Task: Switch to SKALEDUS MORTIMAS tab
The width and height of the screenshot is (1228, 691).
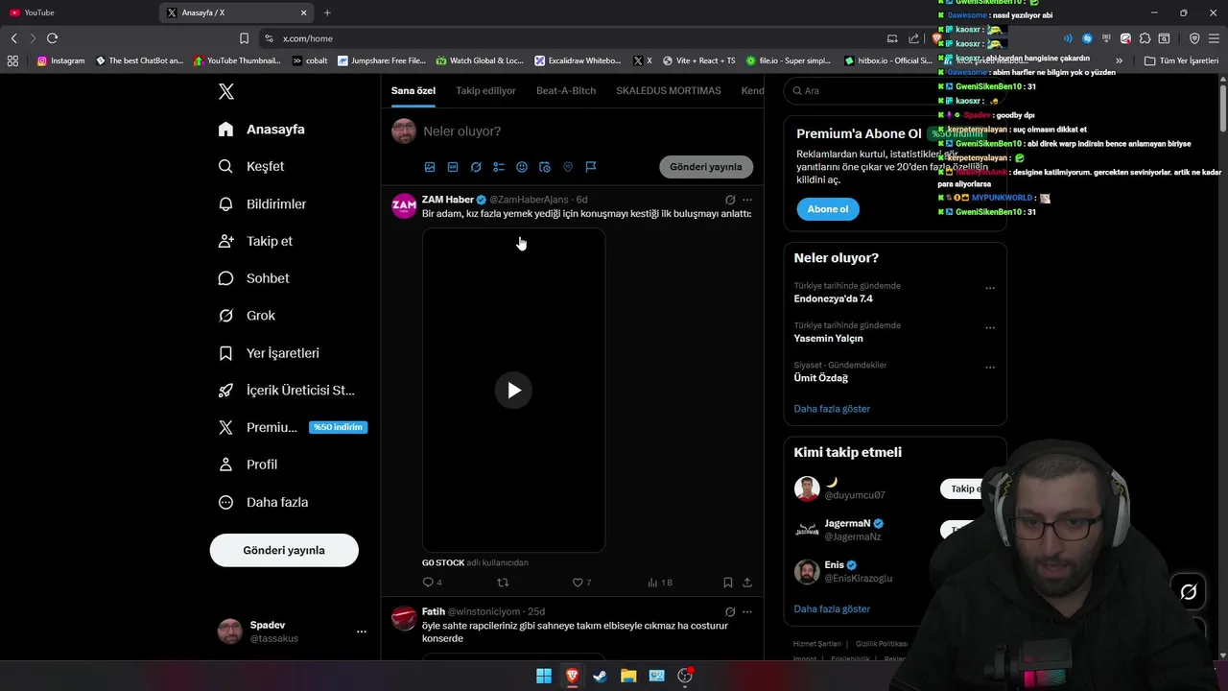Action: tap(669, 90)
